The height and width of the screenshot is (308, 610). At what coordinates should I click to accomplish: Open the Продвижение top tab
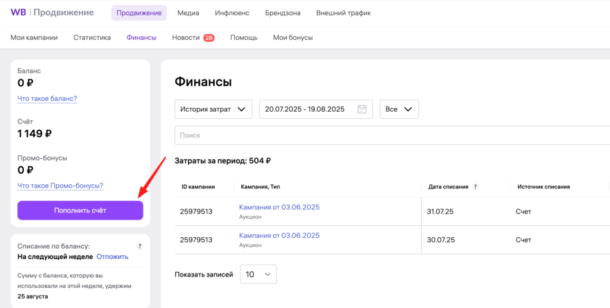[x=139, y=13]
